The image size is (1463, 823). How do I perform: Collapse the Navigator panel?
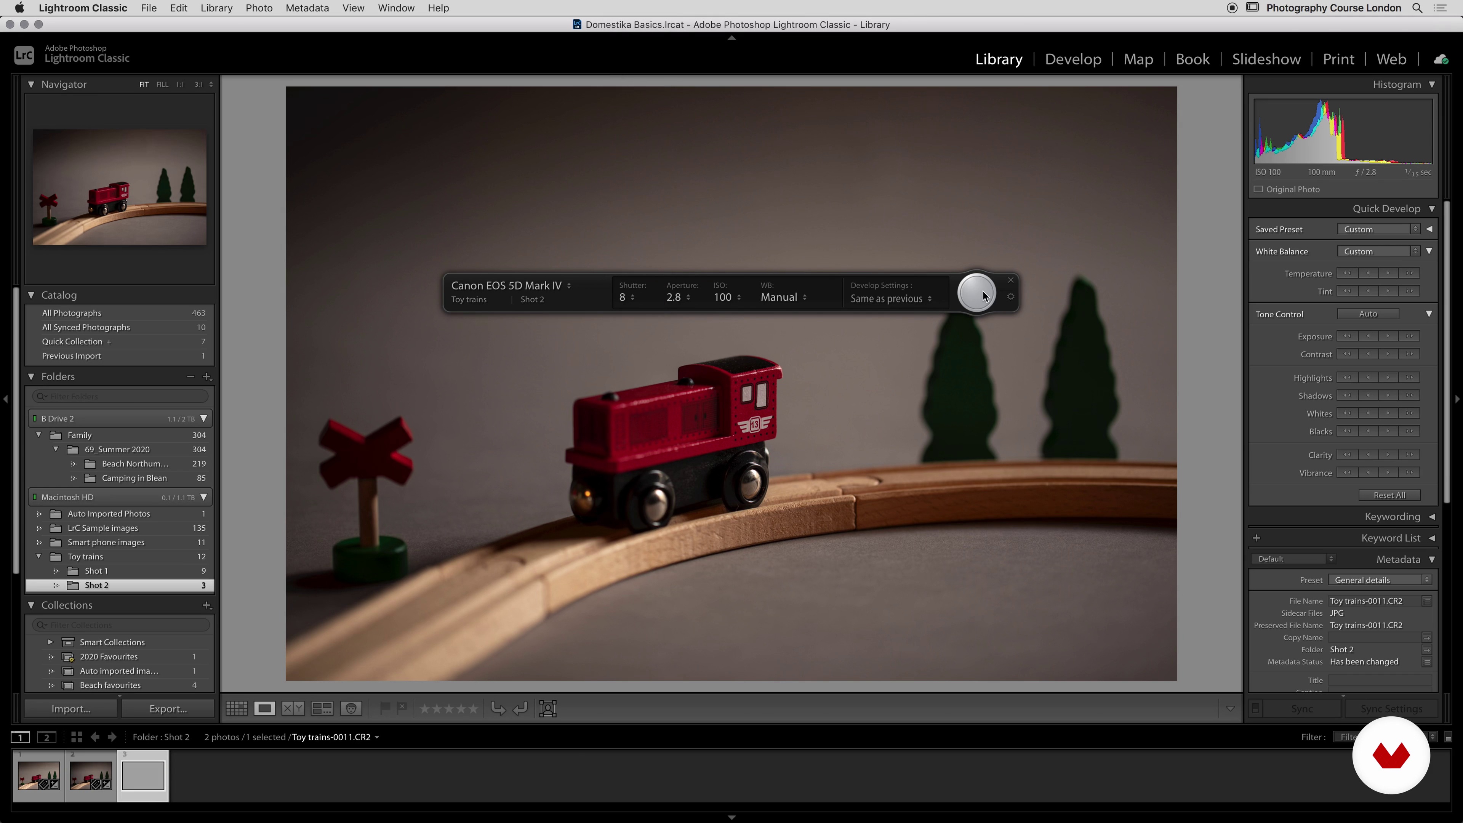(30, 84)
